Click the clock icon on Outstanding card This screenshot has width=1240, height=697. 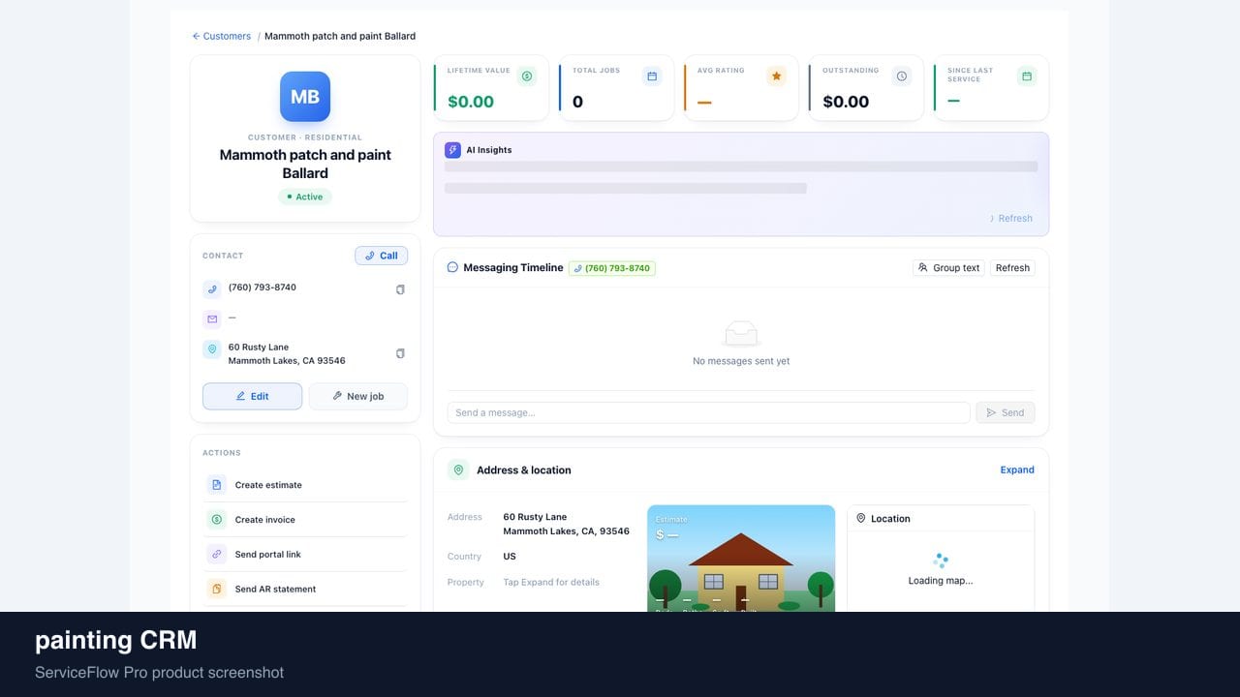[902, 76]
